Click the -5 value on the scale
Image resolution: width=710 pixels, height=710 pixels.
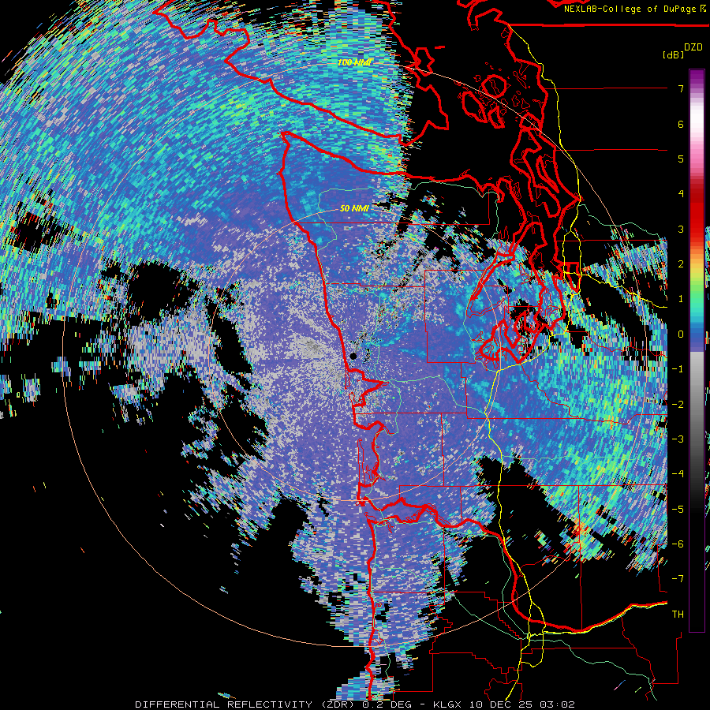pos(678,510)
